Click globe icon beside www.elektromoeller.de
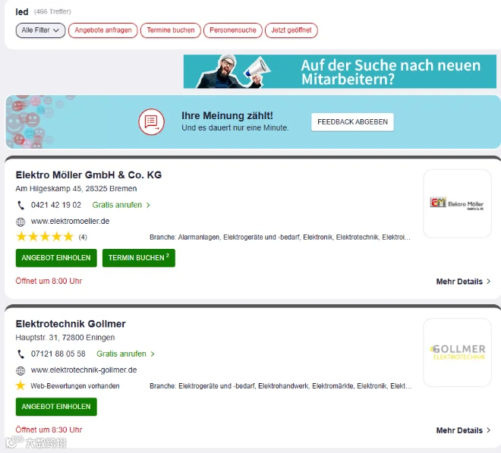The width and height of the screenshot is (501, 453). click(20, 222)
